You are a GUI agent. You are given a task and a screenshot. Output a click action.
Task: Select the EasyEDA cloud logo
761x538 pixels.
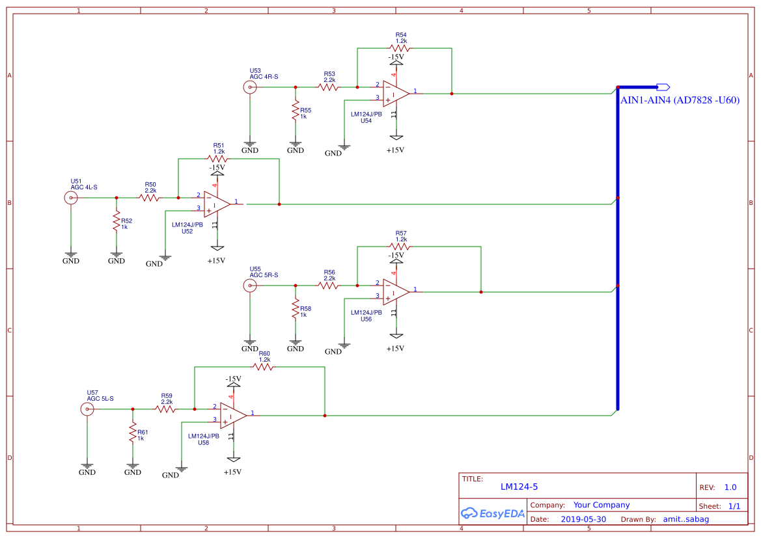coord(493,513)
